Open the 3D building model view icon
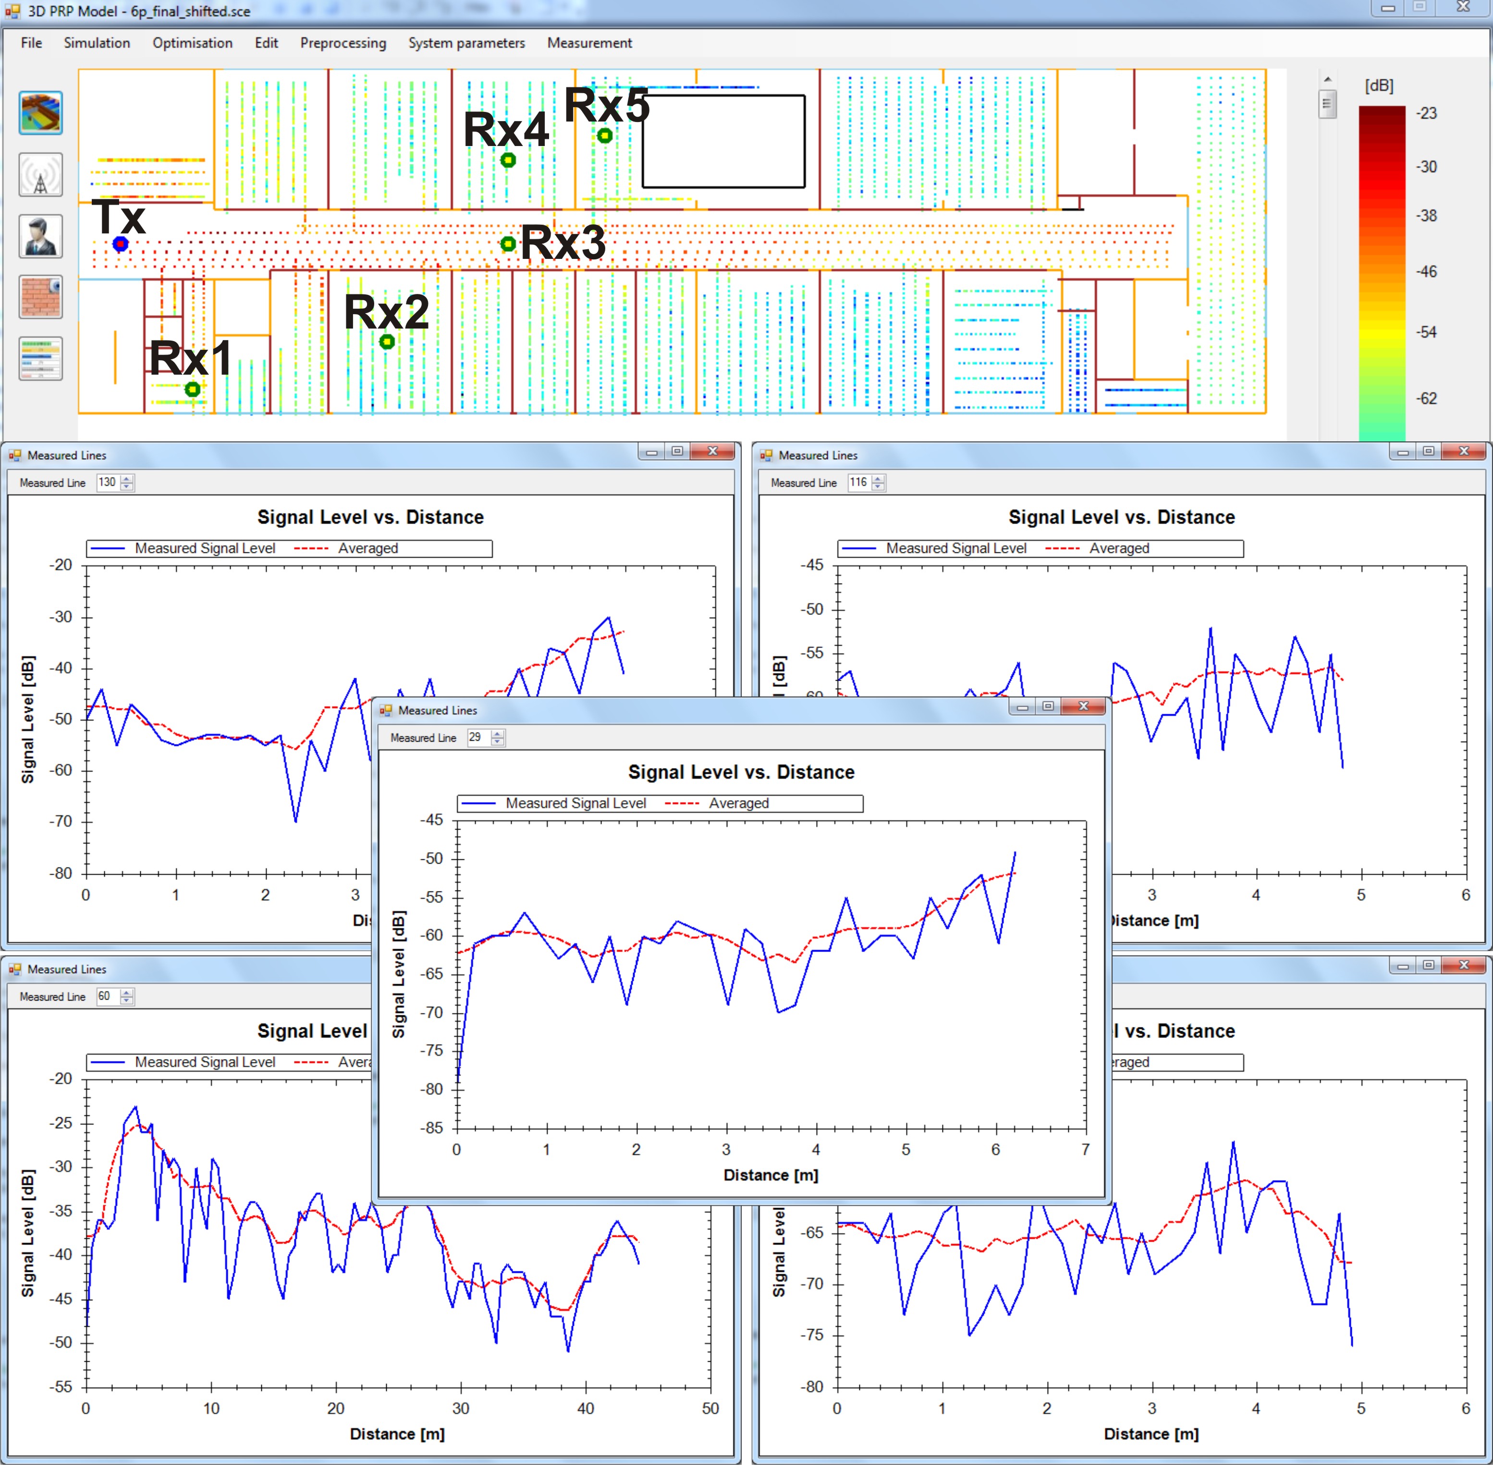 (41, 113)
